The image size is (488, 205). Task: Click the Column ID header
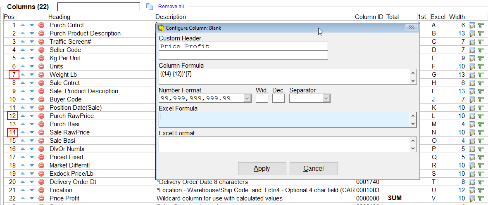[369, 17]
